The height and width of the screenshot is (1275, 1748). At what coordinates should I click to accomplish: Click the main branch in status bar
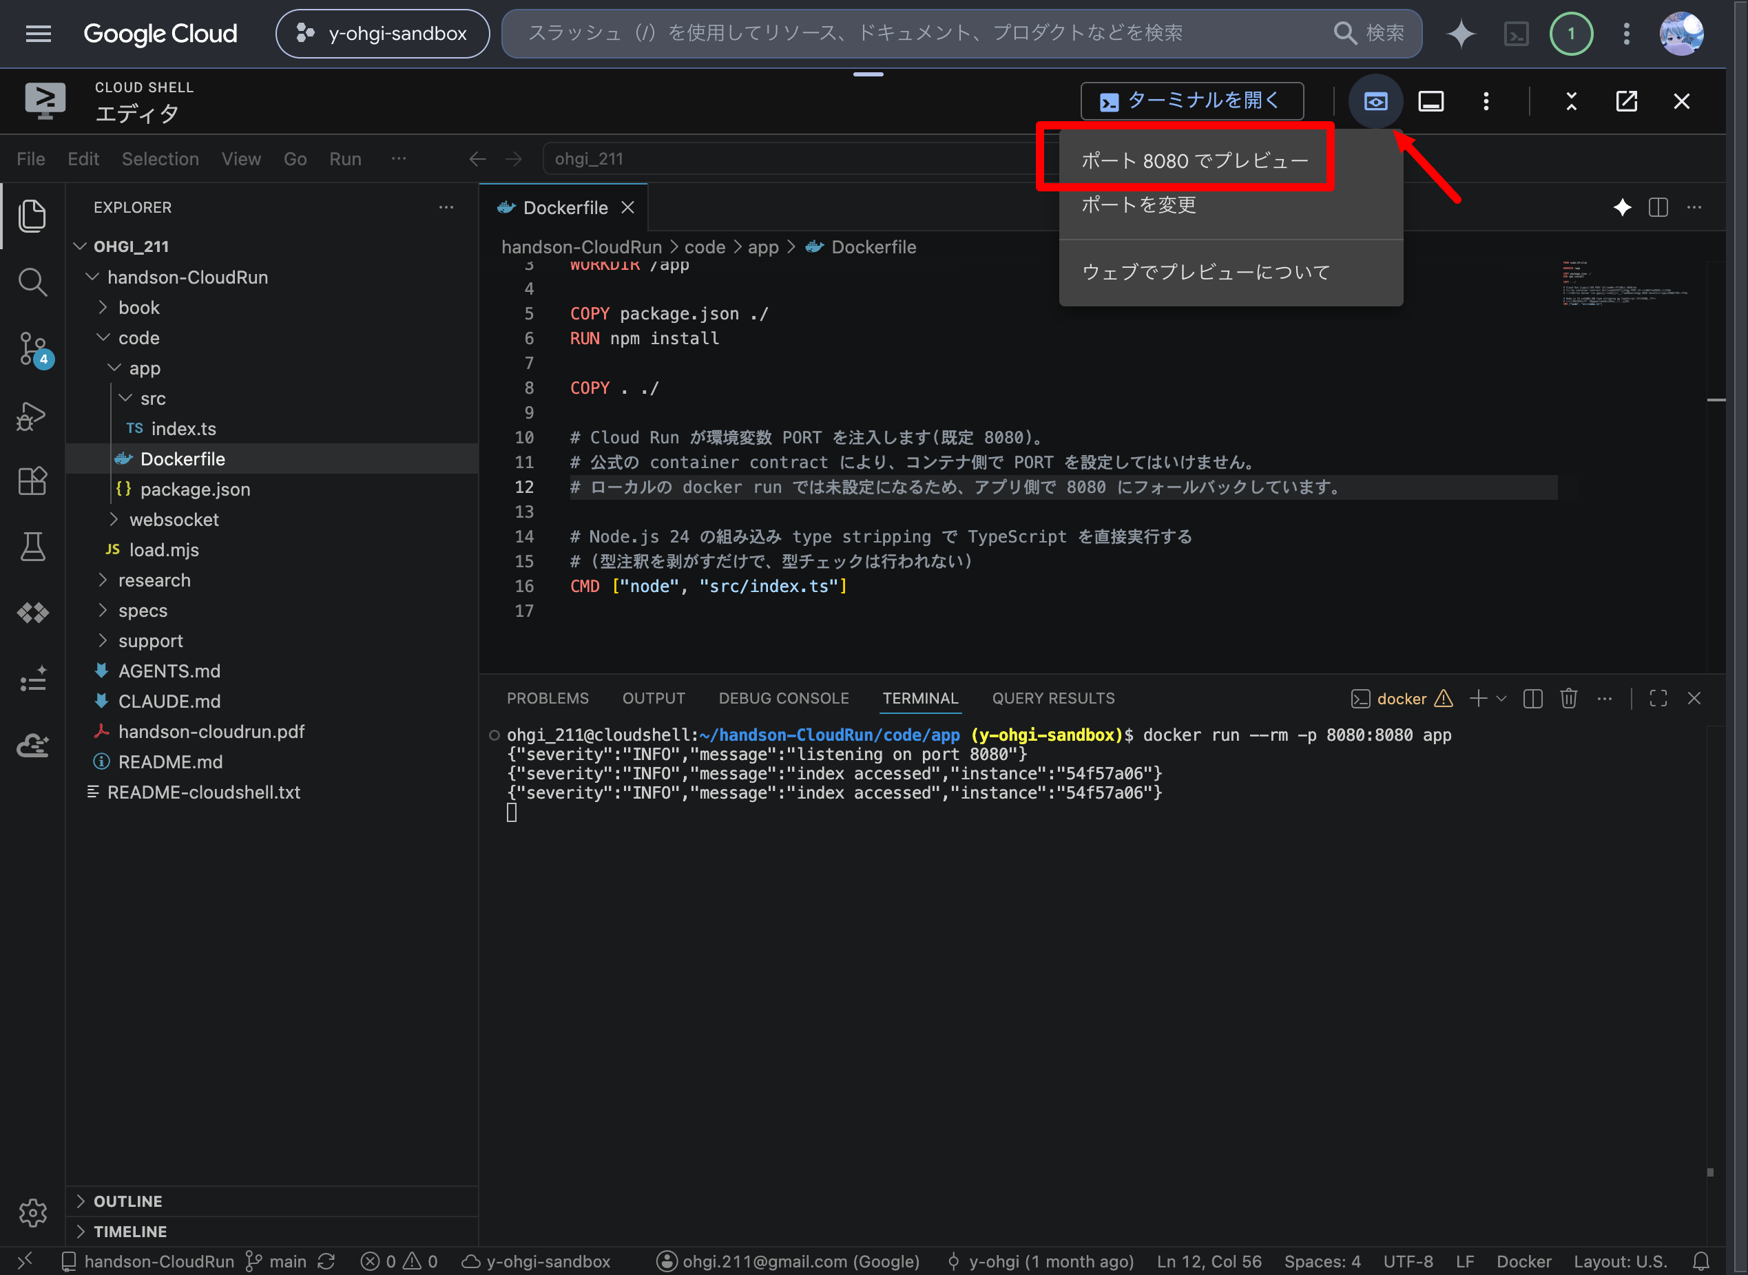point(276,1261)
